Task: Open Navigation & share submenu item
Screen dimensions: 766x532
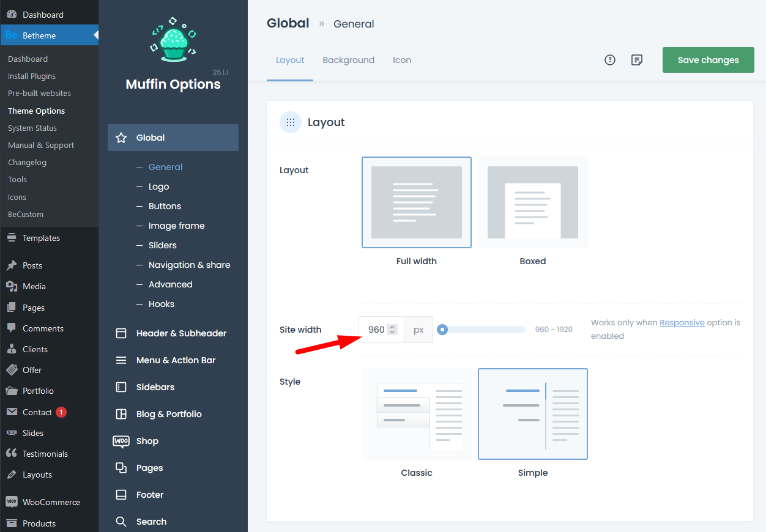Action: tap(190, 265)
